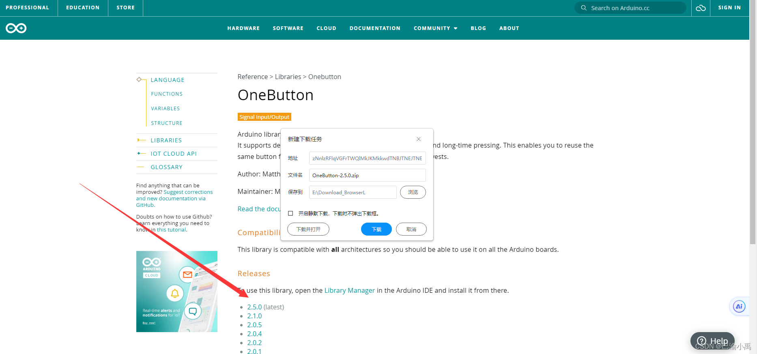Enable silent download checkbox
757x354 pixels.
point(290,213)
